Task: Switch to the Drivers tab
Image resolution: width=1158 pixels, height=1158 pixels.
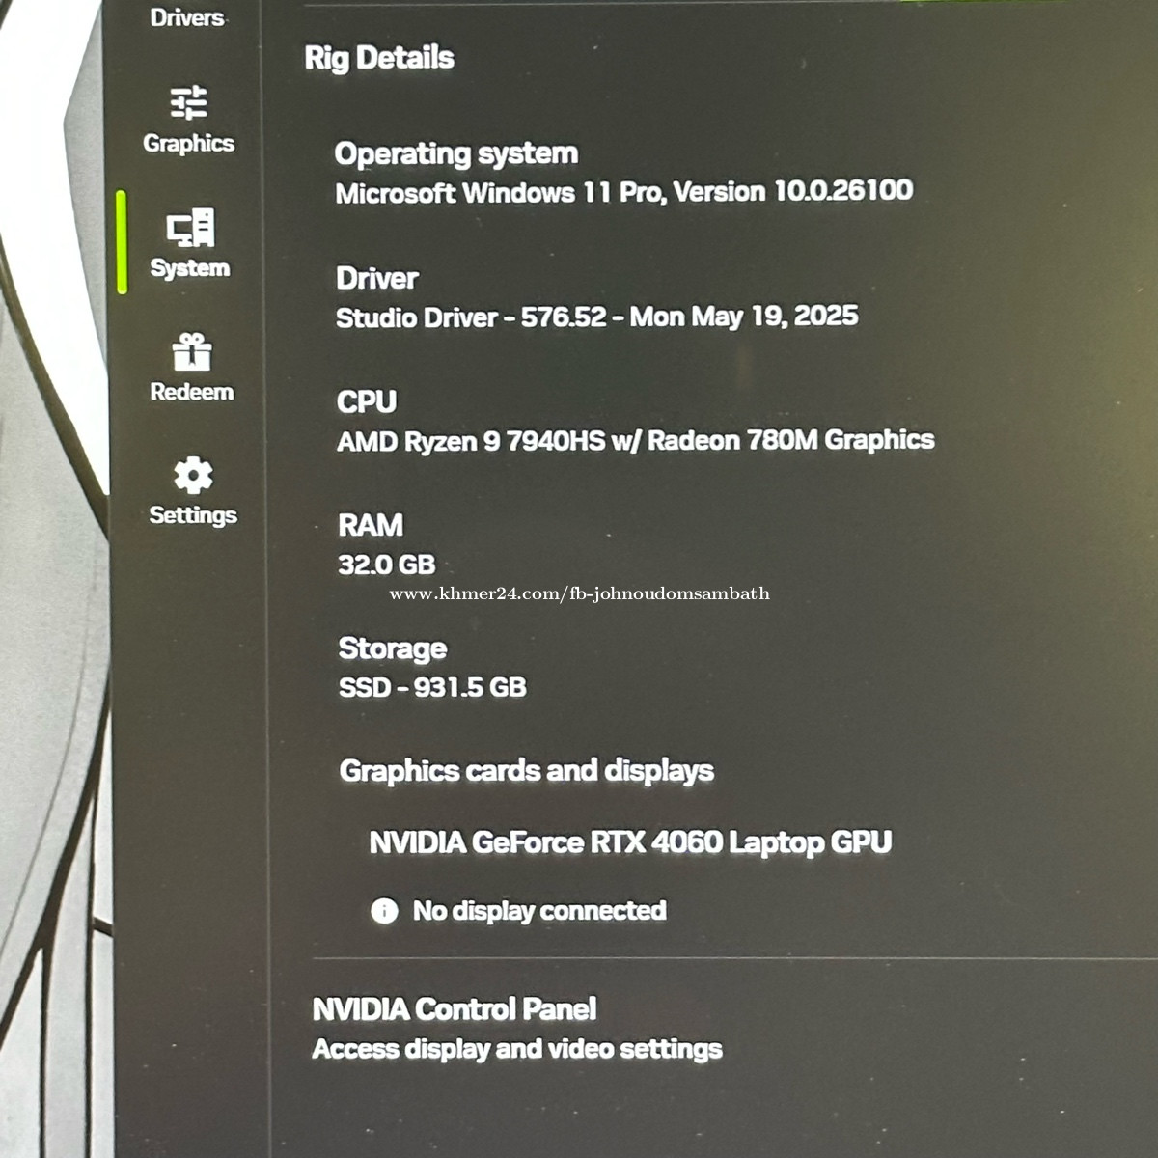Action: click(x=187, y=17)
